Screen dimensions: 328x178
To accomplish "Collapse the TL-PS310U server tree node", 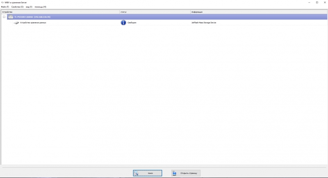I will point(4,17).
